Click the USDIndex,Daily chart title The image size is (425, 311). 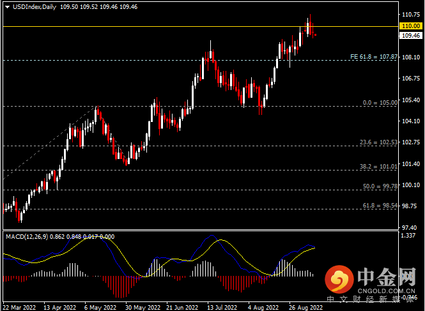point(35,7)
